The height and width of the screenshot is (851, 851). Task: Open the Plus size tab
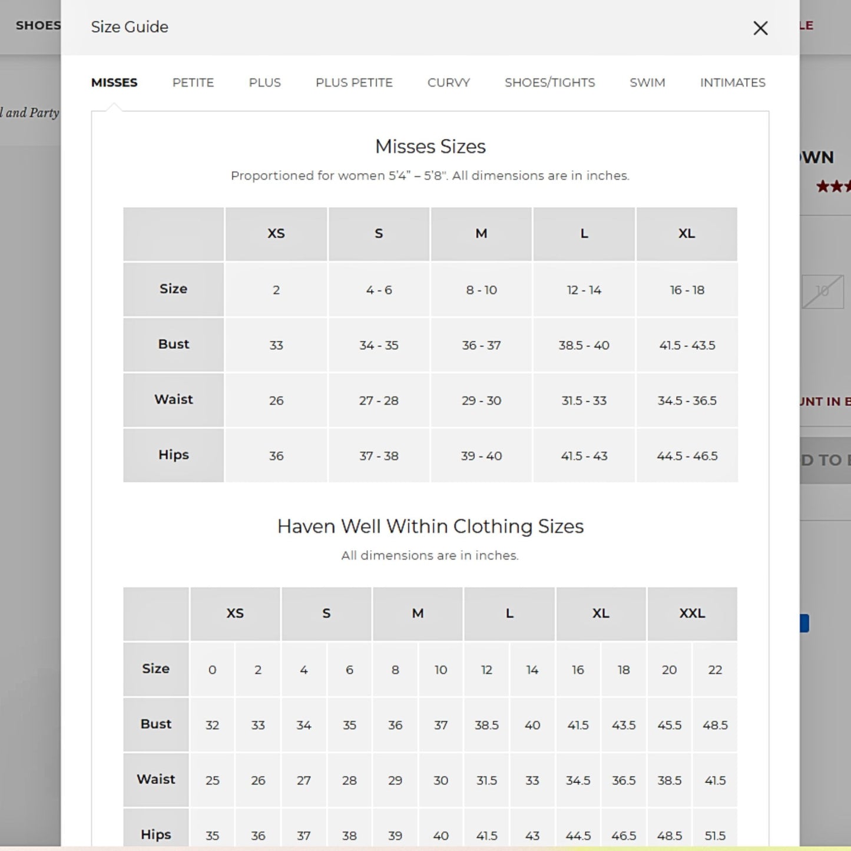(x=264, y=82)
